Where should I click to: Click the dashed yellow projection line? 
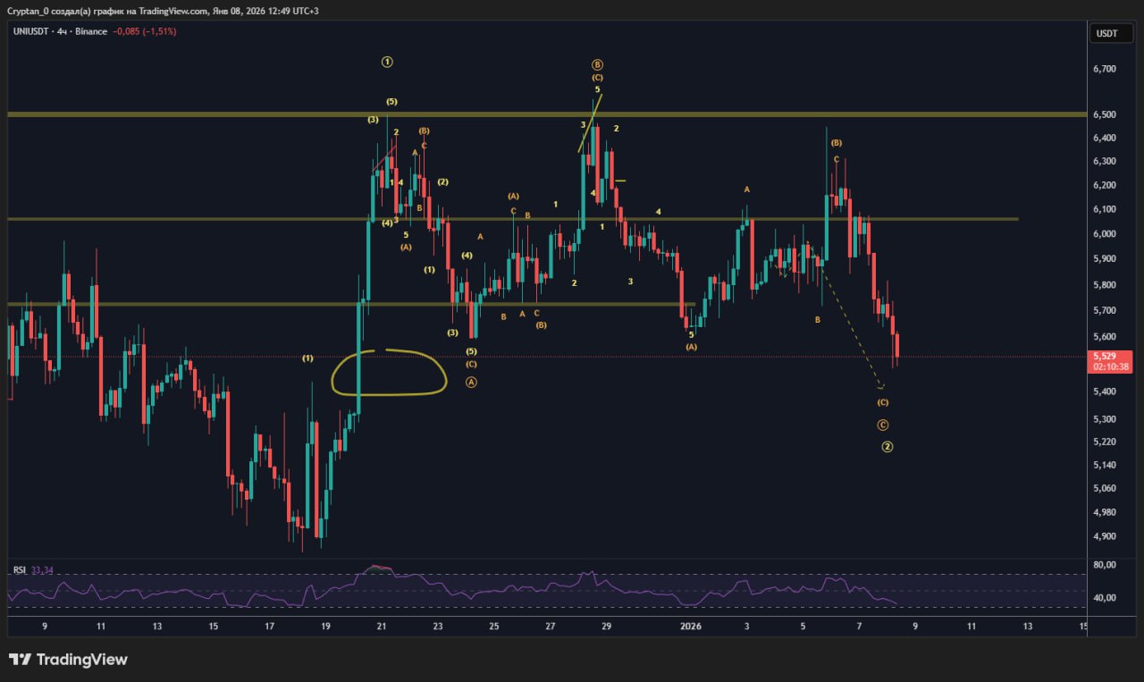tap(852, 326)
